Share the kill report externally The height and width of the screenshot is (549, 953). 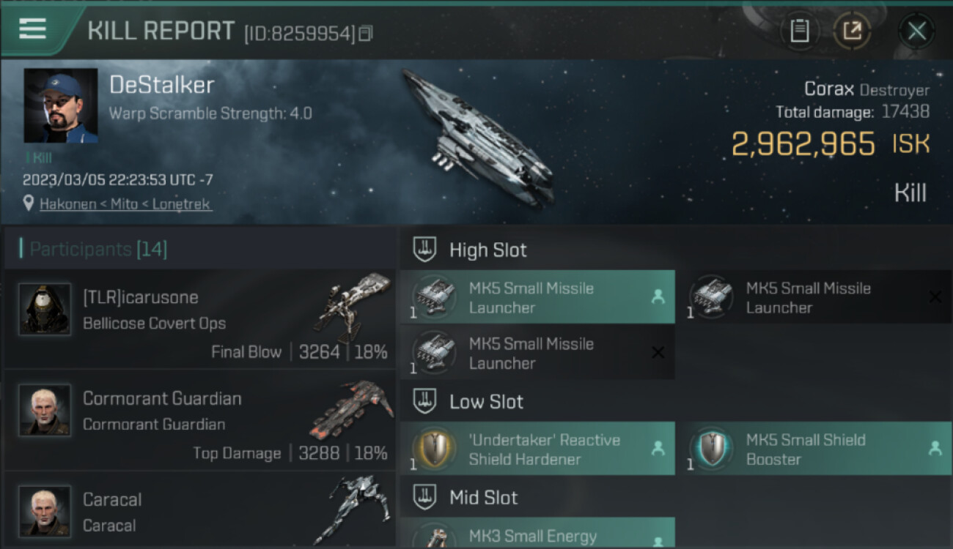click(852, 31)
